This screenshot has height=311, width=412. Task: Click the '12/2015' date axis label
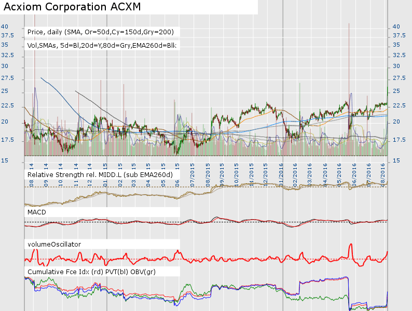click(266, 175)
